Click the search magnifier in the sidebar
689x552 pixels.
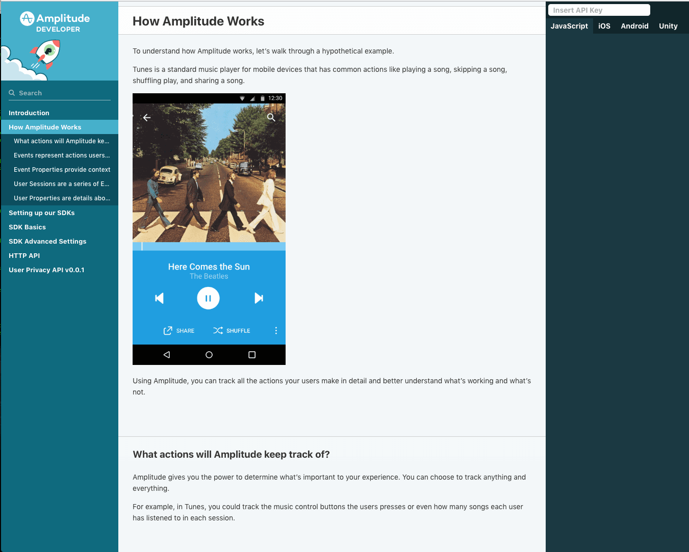click(11, 92)
